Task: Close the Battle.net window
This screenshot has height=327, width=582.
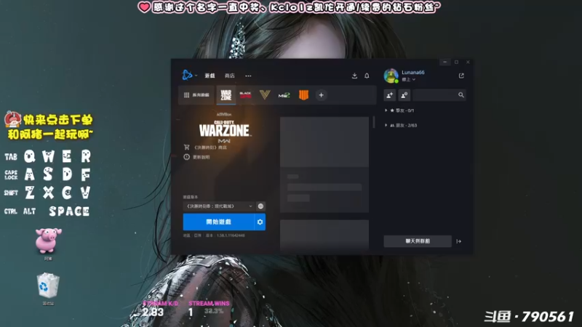Action: pyautogui.click(x=468, y=62)
